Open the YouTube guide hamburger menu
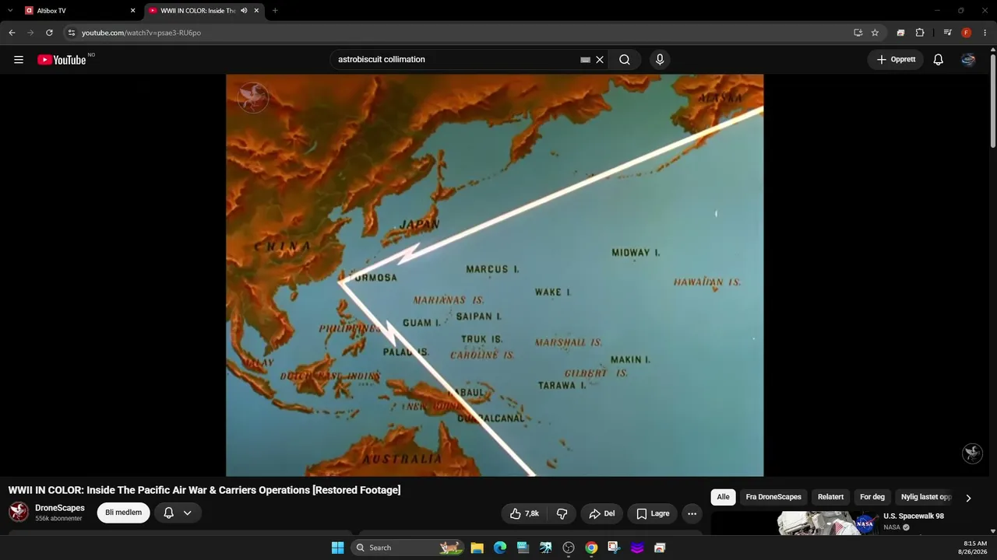 19,60
